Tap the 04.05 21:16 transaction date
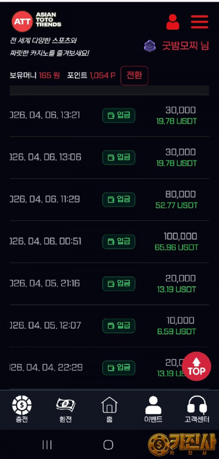The image size is (219, 459). click(x=45, y=284)
